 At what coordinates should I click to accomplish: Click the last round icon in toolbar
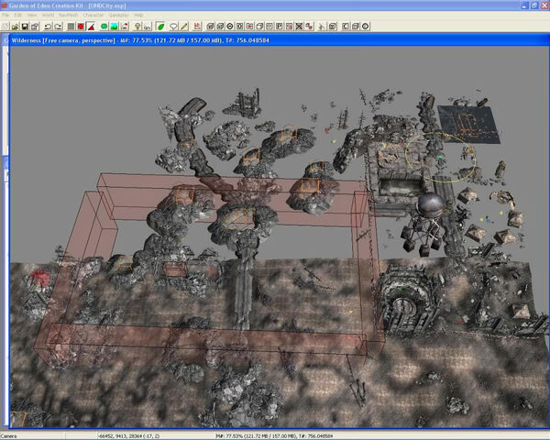pyautogui.click(x=366, y=27)
